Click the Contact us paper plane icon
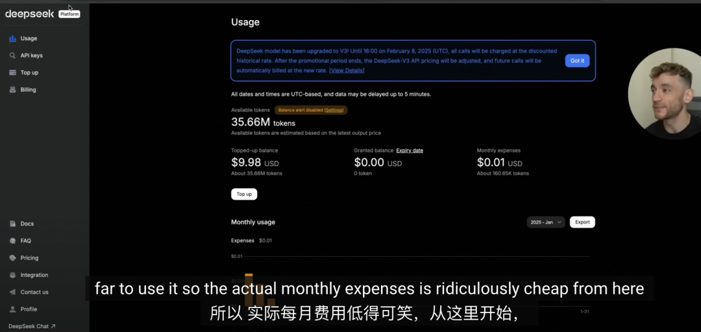Viewport: 701px width, 332px height. click(x=12, y=292)
